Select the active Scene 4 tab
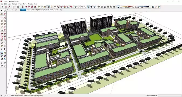The width and height of the screenshot is (182, 97). (23, 10)
